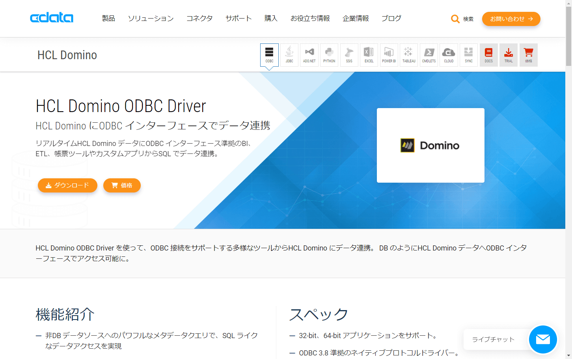Open the サポート menu

pos(238,18)
